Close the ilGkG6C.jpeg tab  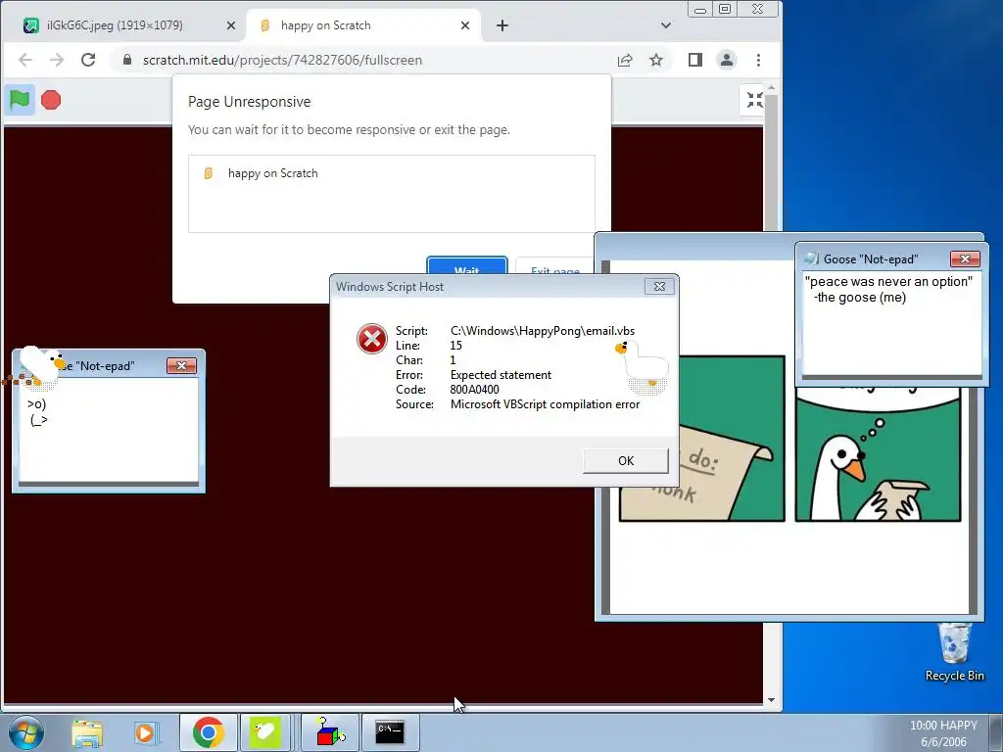pos(231,25)
